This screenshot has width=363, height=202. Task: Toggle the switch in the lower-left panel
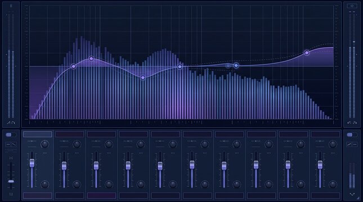pos(11,135)
